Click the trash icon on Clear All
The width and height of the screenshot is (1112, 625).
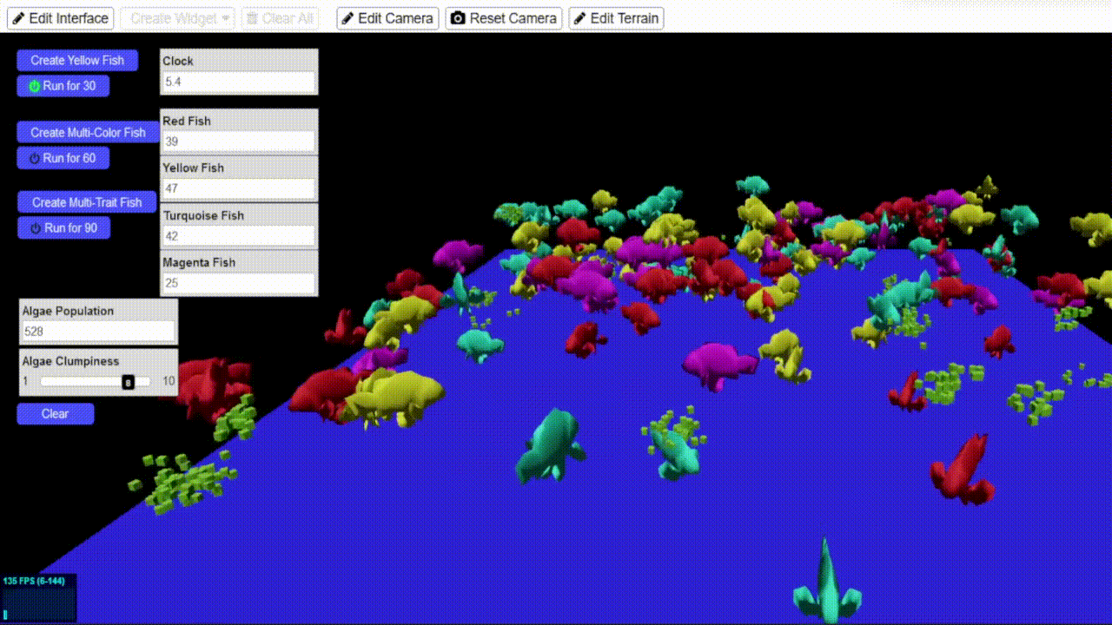(x=250, y=18)
